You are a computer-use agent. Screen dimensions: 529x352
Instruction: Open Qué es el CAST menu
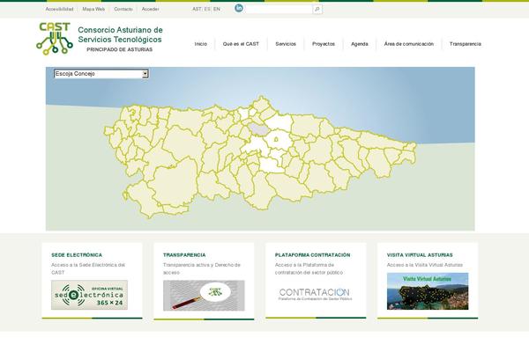(x=241, y=44)
